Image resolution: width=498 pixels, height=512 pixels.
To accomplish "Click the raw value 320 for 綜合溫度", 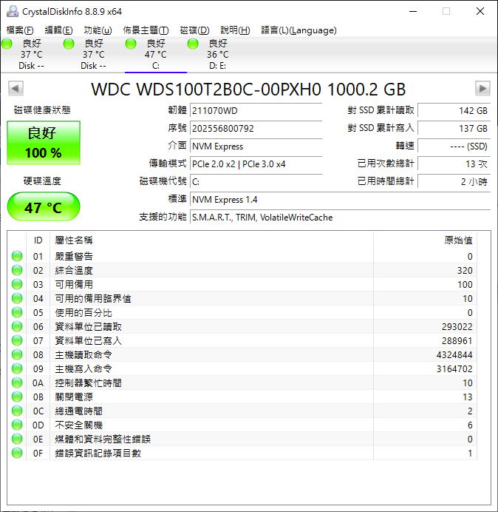I will click(x=465, y=270).
